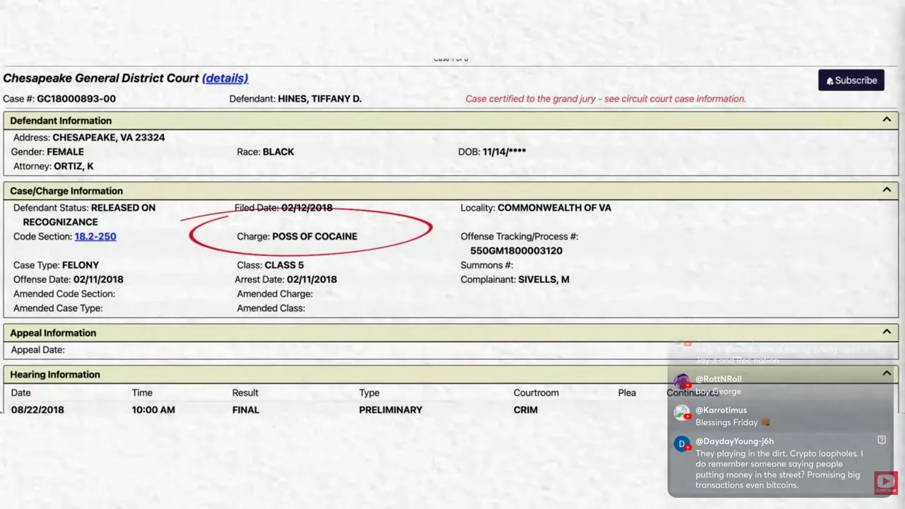Select the Offense Date value 02/11/2018
905x509 pixels.
pos(98,279)
